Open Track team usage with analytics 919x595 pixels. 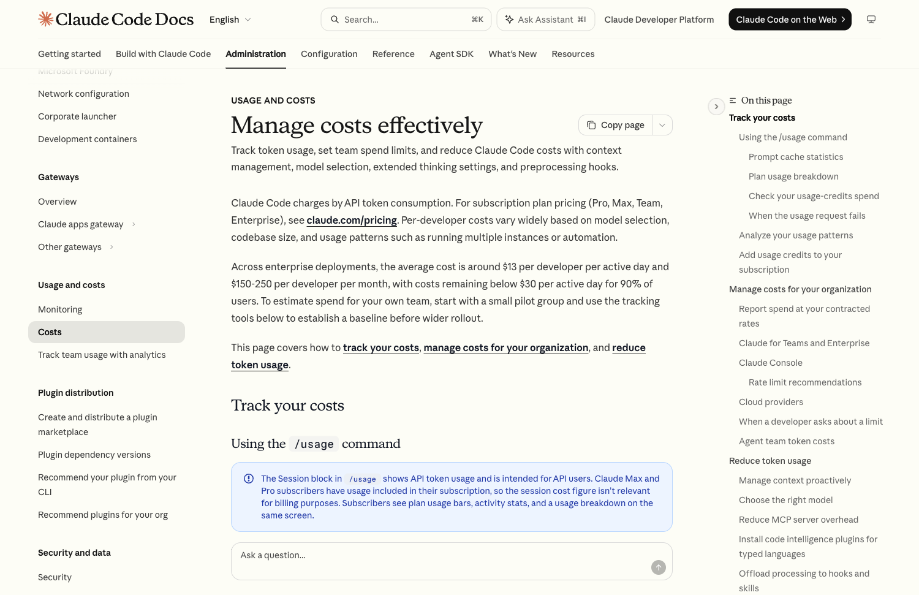click(x=102, y=355)
